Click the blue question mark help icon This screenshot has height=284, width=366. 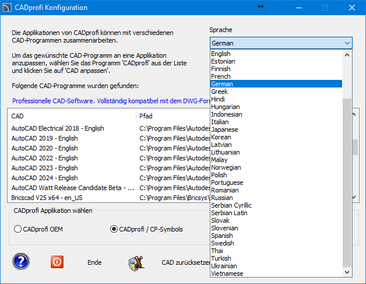click(21, 262)
